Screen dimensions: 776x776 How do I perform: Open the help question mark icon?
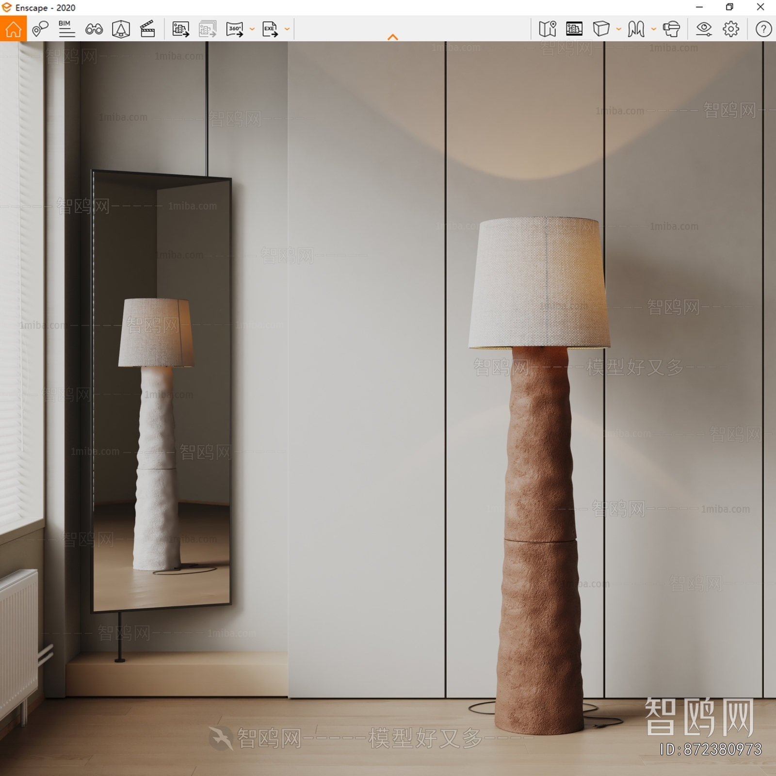coord(763,29)
